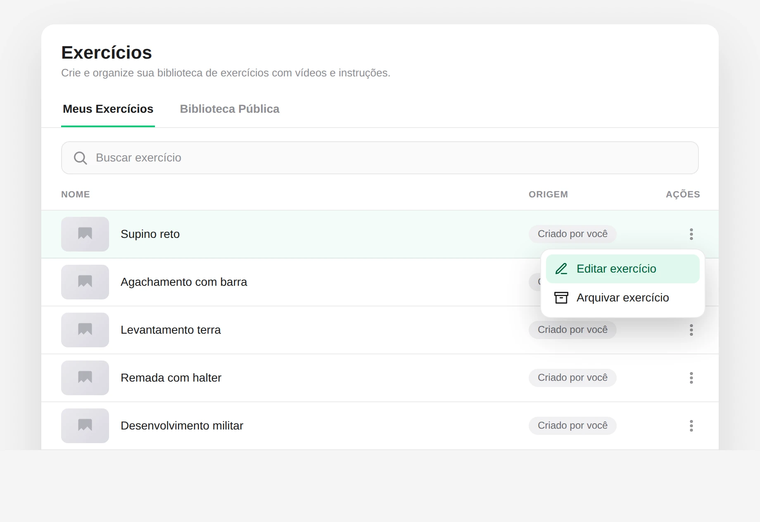Image resolution: width=760 pixels, height=522 pixels.
Task: Click the pencil icon in Editar exercício
Action: (561, 269)
